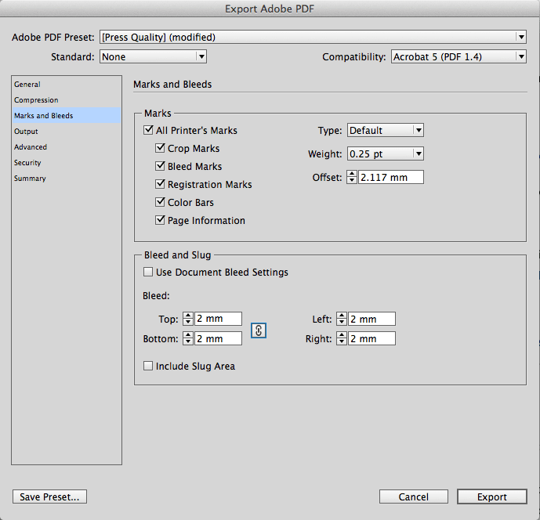
Task: Open the Standard dropdown
Action: click(x=154, y=56)
